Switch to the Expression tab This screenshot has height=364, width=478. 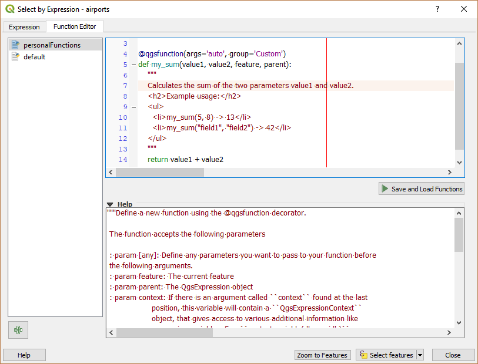[24, 27]
